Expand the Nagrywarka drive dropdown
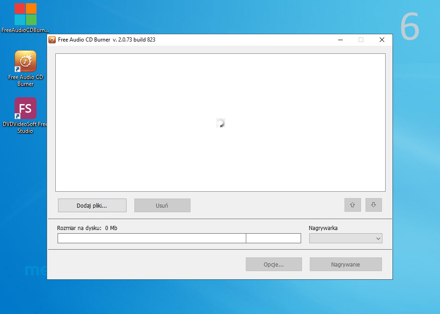The height and width of the screenshot is (314, 440). (x=346, y=238)
